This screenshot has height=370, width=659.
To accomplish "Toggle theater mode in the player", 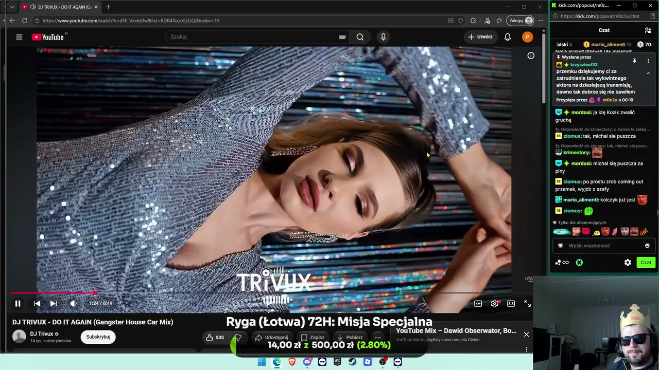I will pyautogui.click(x=511, y=304).
